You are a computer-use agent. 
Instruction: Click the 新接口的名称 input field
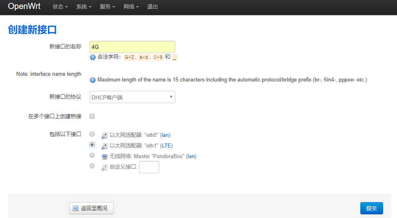point(132,47)
